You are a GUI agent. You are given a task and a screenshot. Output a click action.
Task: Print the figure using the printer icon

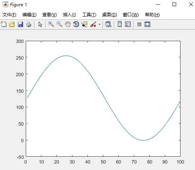pos(29,24)
